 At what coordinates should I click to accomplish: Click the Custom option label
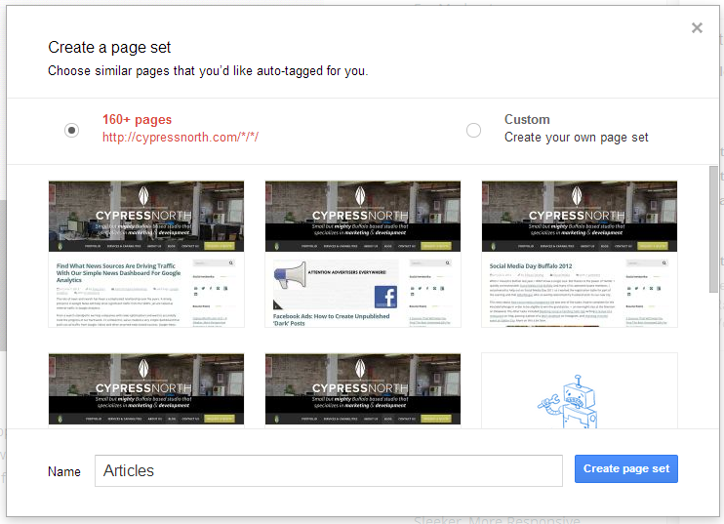tap(527, 120)
